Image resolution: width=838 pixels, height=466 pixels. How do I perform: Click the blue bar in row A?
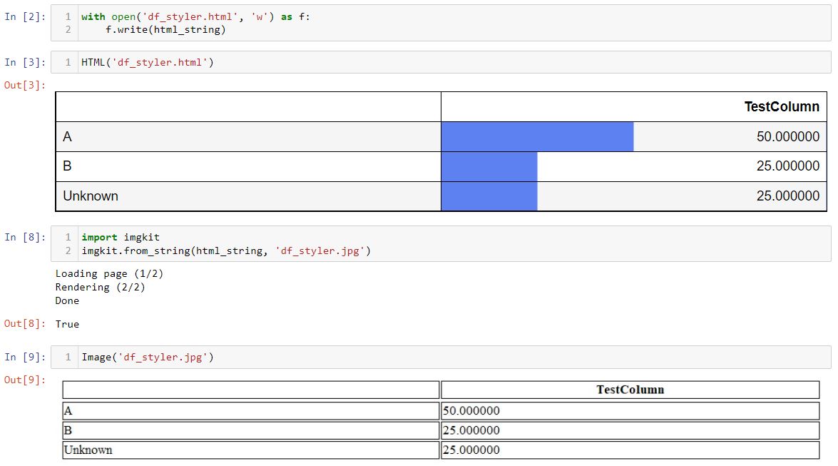537,136
